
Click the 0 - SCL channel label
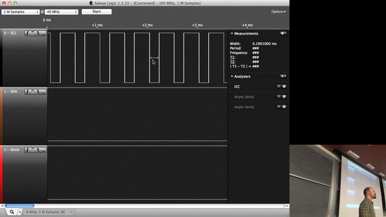(x=10, y=33)
